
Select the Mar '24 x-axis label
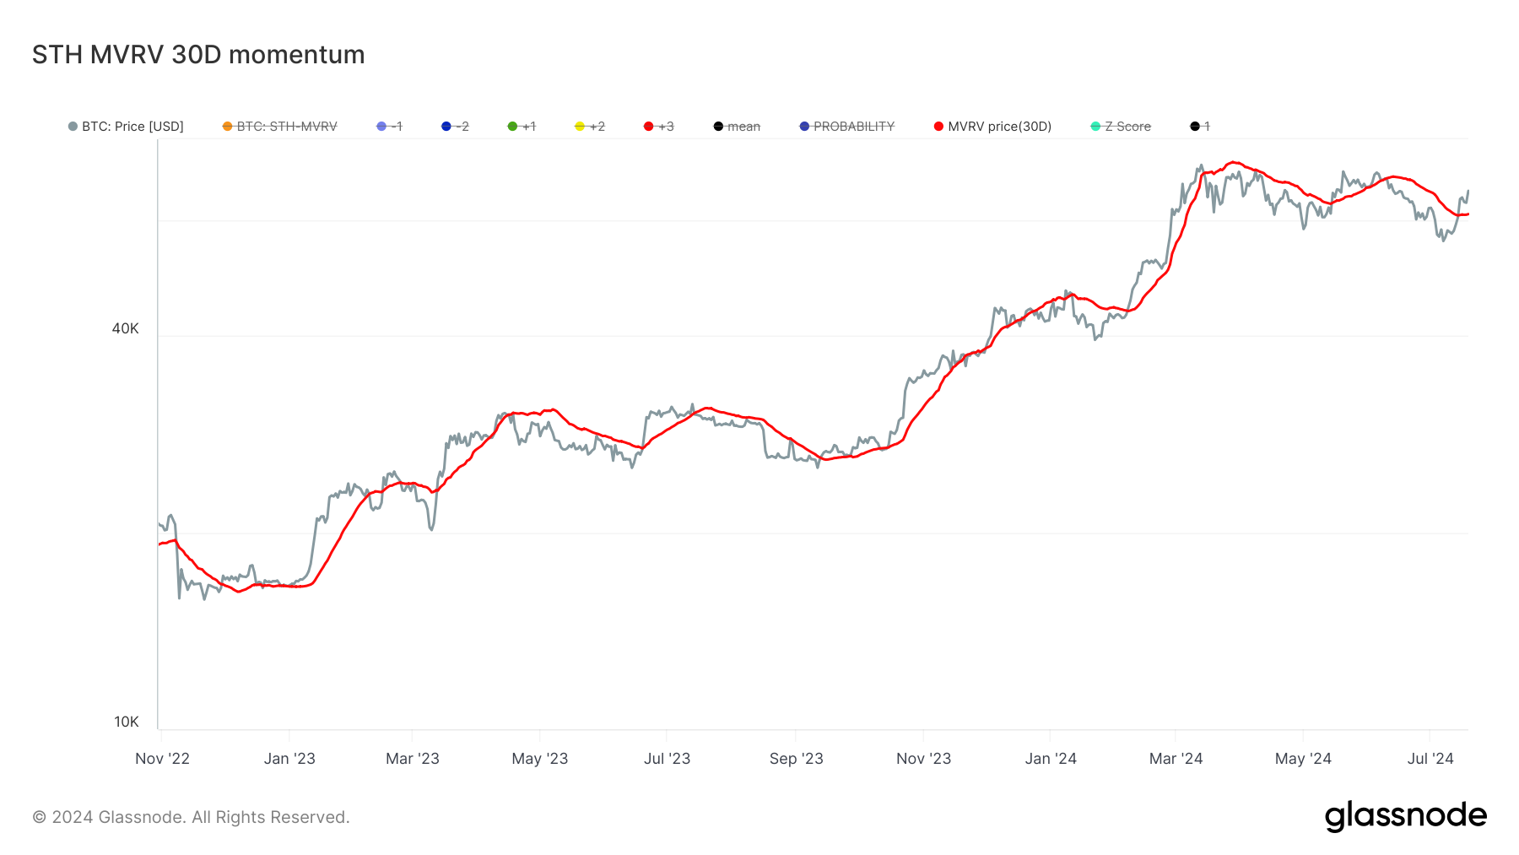click(1176, 759)
